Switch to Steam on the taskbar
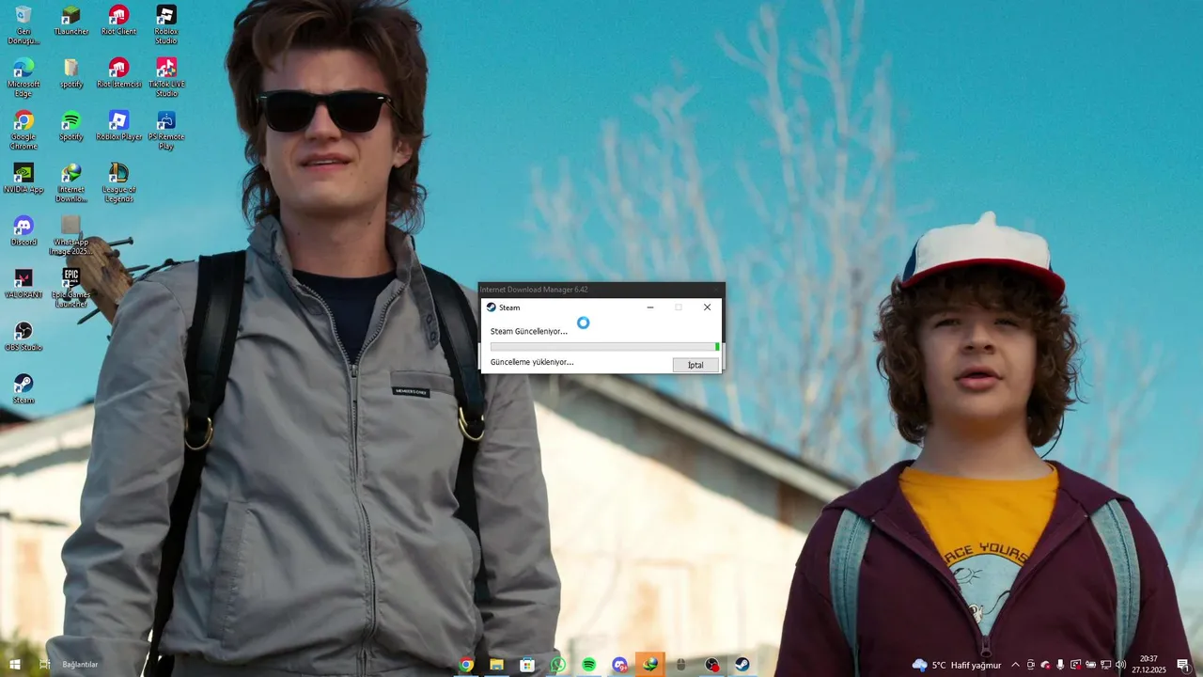1203x677 pixels. 742,665
